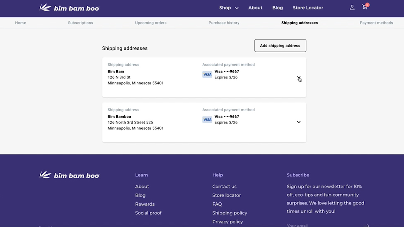Switch to the Subscriptions tab
The height and width of the screenshot is (227, 404).
80,23
